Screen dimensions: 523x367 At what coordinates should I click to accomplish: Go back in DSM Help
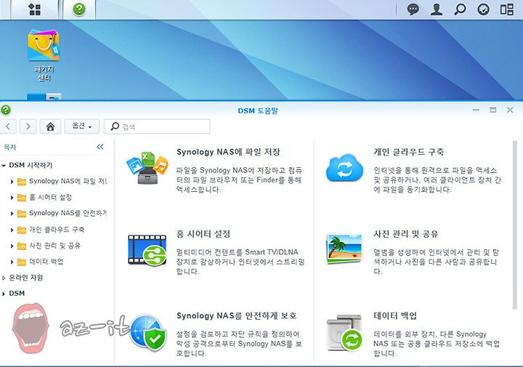tap(8, 126)
